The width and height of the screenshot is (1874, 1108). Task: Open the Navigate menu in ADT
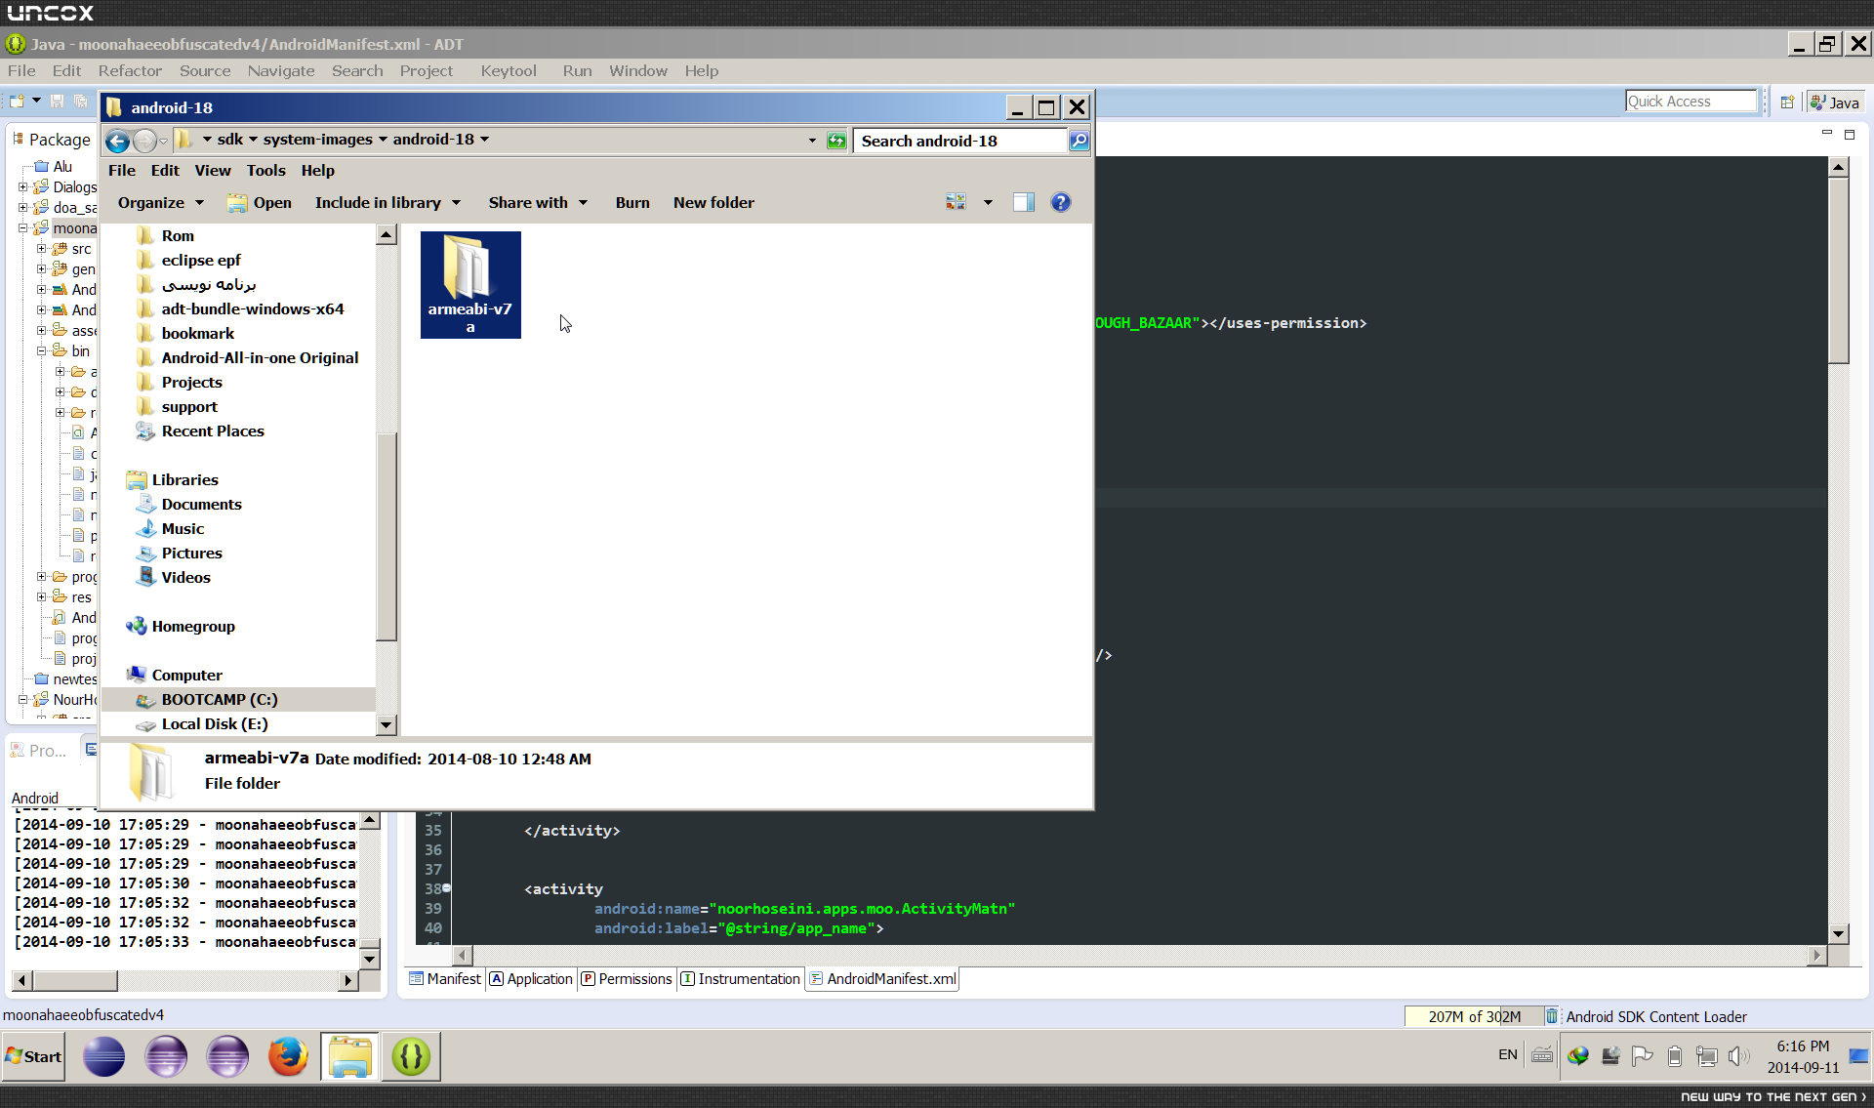(x=281, y=70)
